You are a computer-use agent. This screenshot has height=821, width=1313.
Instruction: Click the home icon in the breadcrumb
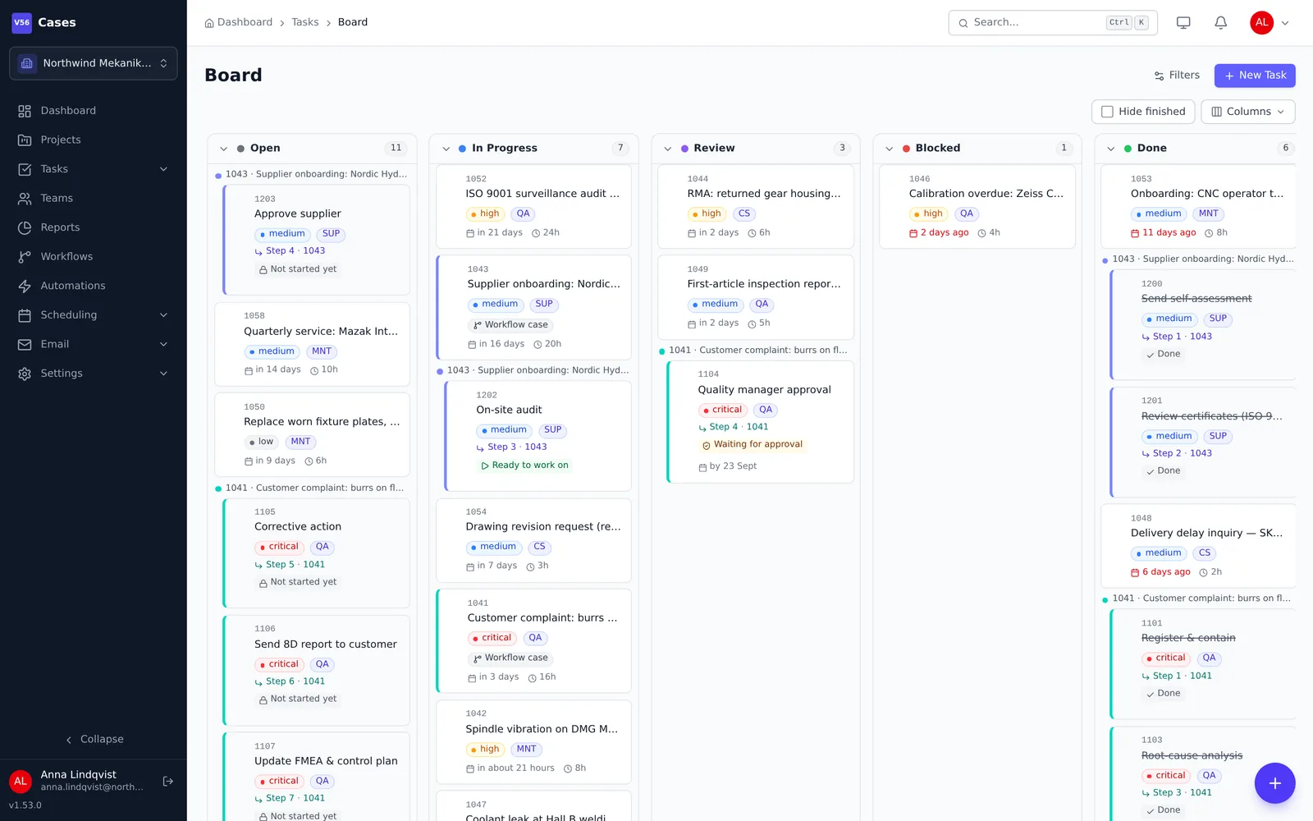click(209, 23)
